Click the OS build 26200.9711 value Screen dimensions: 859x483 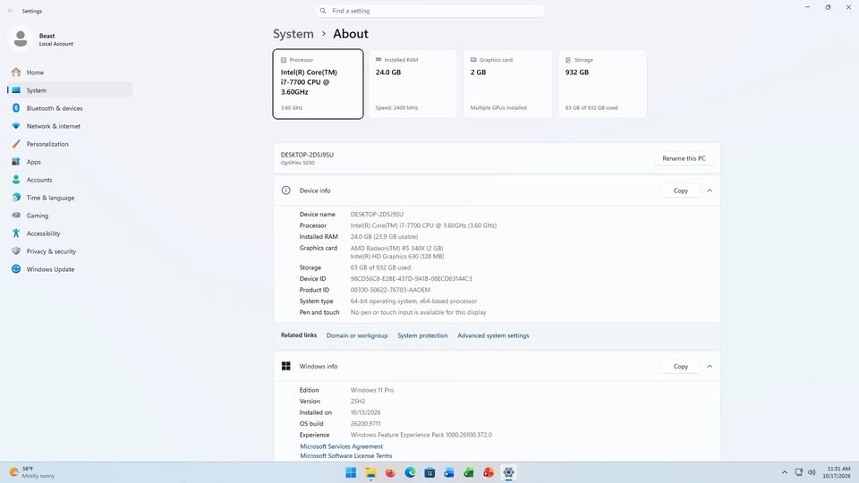tap(365, 424)
